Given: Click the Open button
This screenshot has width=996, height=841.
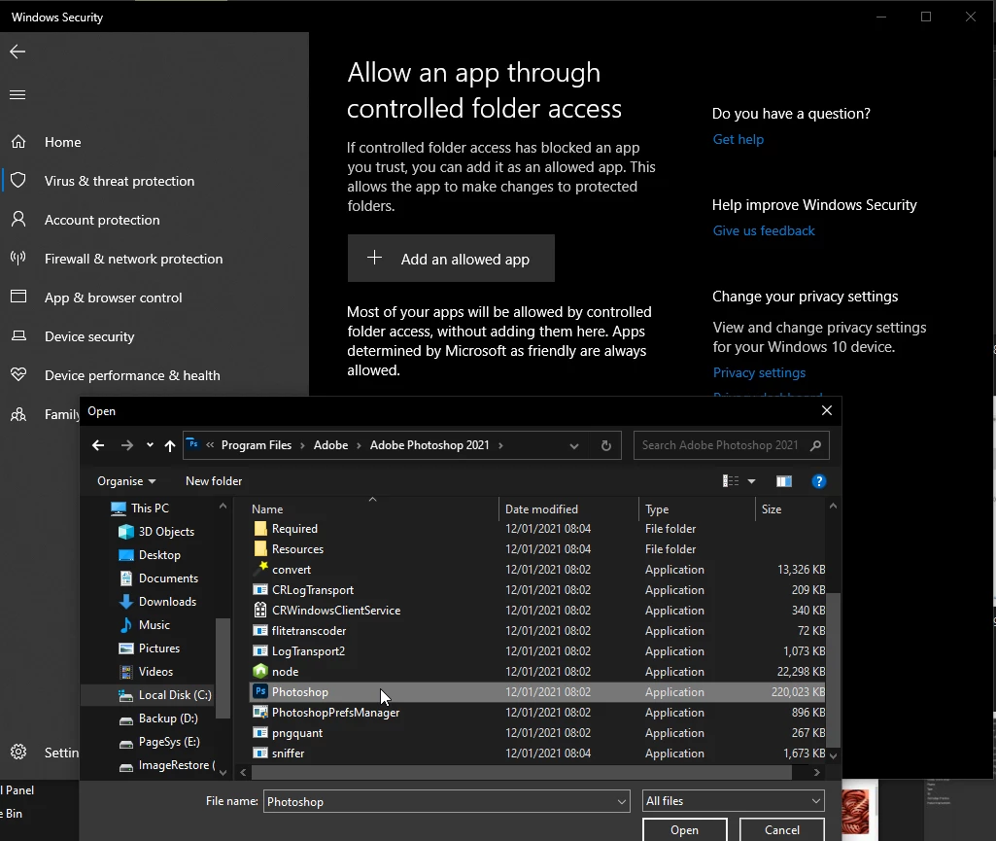Looking at the screenshot, I should 685,829.
